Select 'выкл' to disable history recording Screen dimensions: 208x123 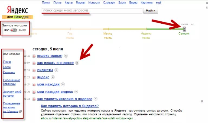(22, 30)
